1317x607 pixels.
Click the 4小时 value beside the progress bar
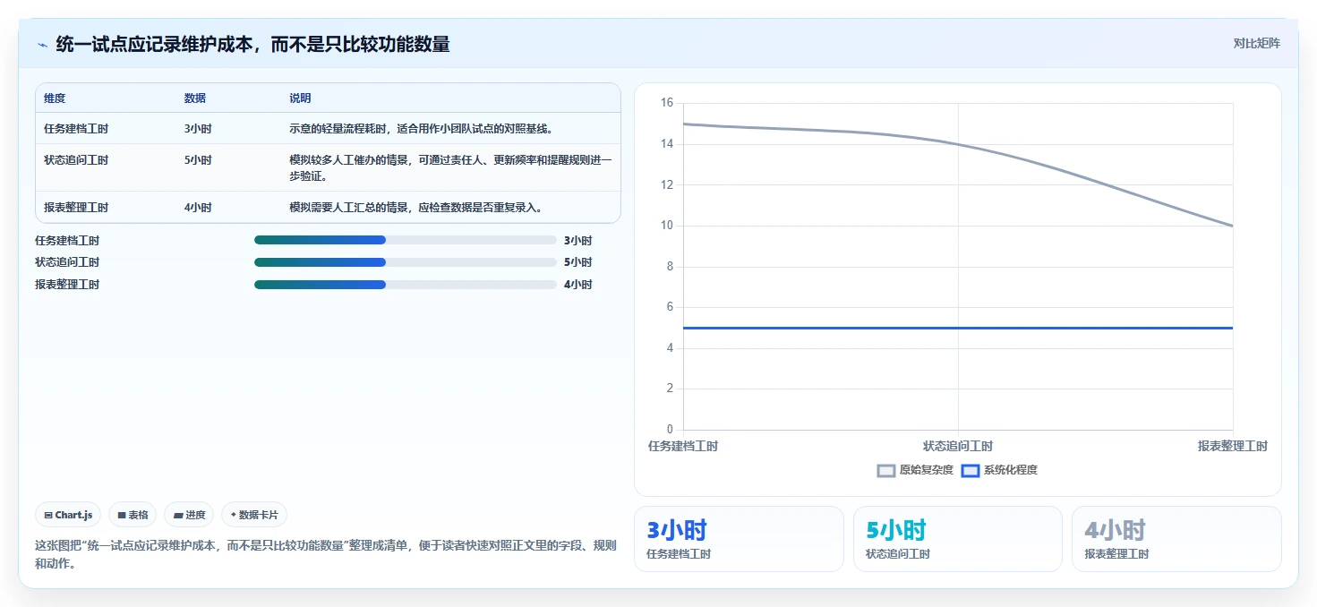click(577, 285)
